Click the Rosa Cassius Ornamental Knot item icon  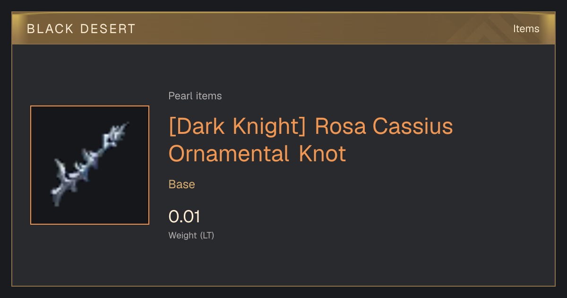(90, 165)
